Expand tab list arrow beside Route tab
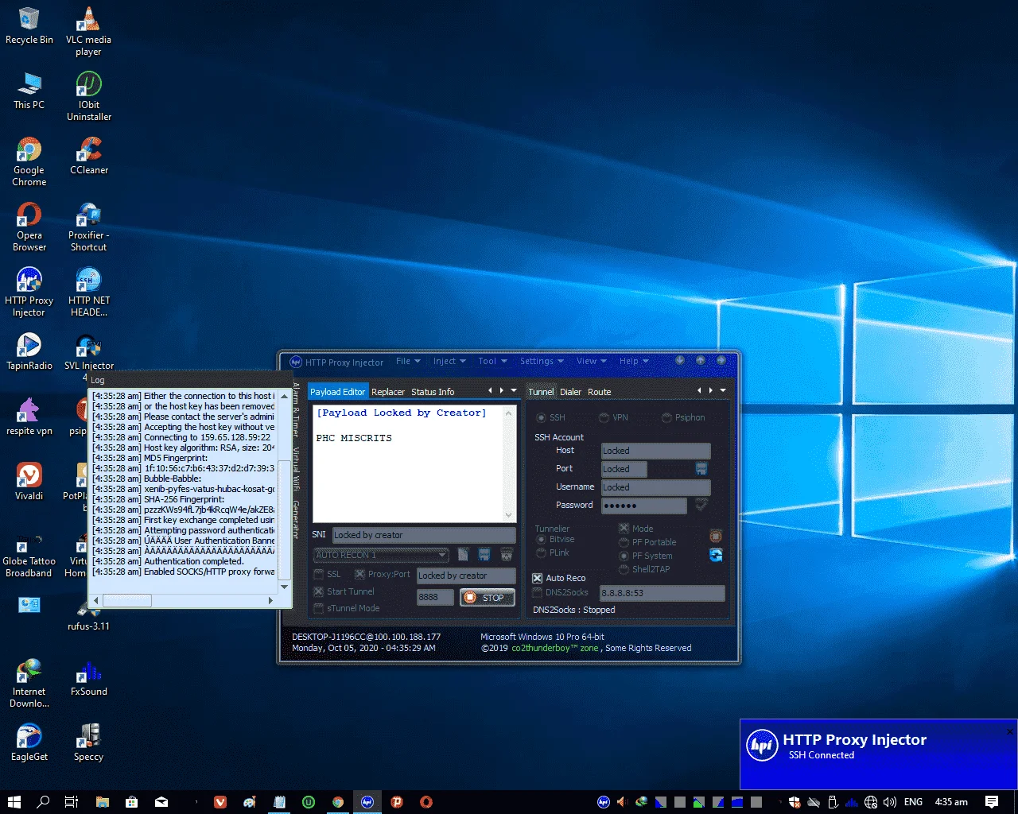Viewport: 1018px width, 814px height. coord(723,390)
